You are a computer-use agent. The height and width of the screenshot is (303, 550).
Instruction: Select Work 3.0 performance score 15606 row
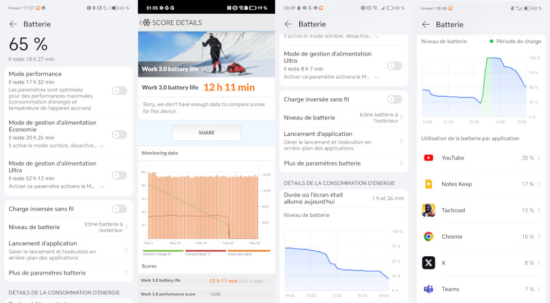[x=206, y=294]
